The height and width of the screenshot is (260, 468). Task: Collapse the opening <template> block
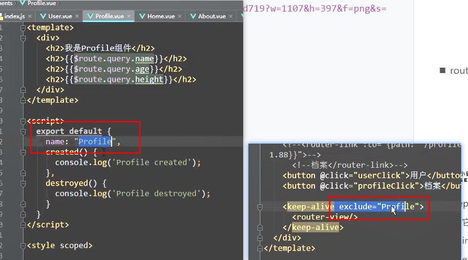(23, 28)
